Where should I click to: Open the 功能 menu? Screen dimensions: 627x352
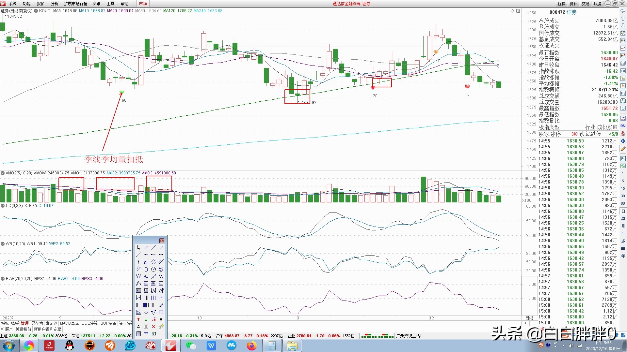[26, 4]
